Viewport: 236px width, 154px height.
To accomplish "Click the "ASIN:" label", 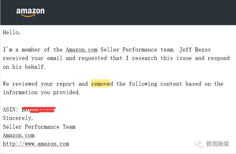I will (11, 109).
